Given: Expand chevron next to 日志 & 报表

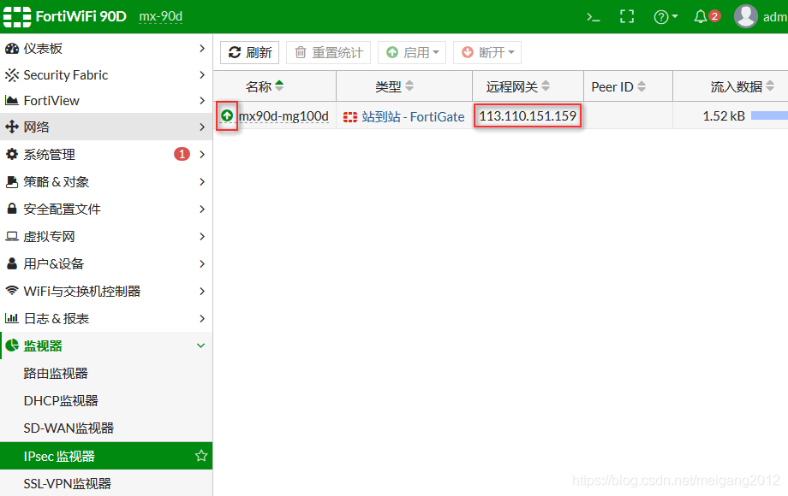Looking at the screenshot, I should point(201,318).
